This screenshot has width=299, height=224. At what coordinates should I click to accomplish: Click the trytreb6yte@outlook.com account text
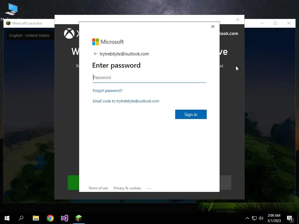[x=124, y=54]
